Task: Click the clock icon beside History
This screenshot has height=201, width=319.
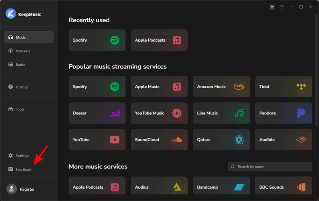Action: [x=11, y=87]
